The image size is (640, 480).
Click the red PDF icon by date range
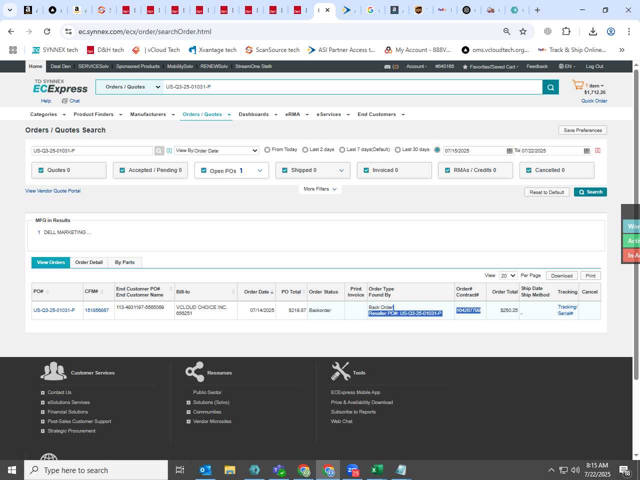pos(597,150)
